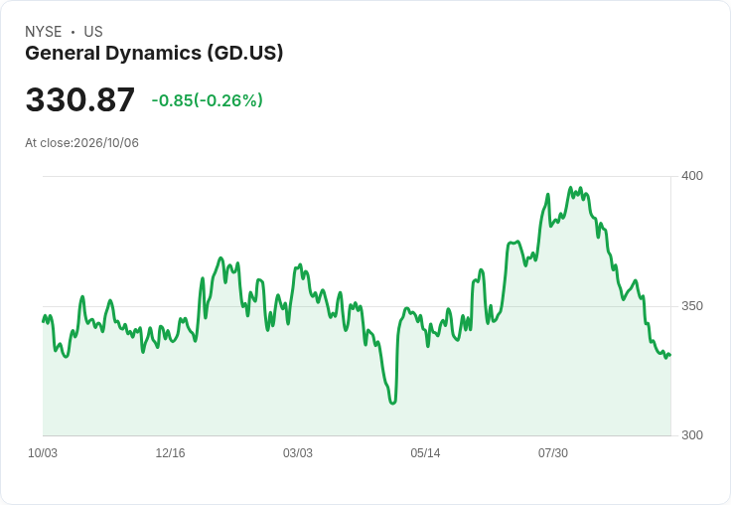The image size is (731, 505).
Task: Click the At close 2026/10/06 date text
Action: [82, 143]
